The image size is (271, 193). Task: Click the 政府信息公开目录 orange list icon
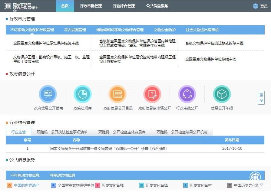(117, 94)
